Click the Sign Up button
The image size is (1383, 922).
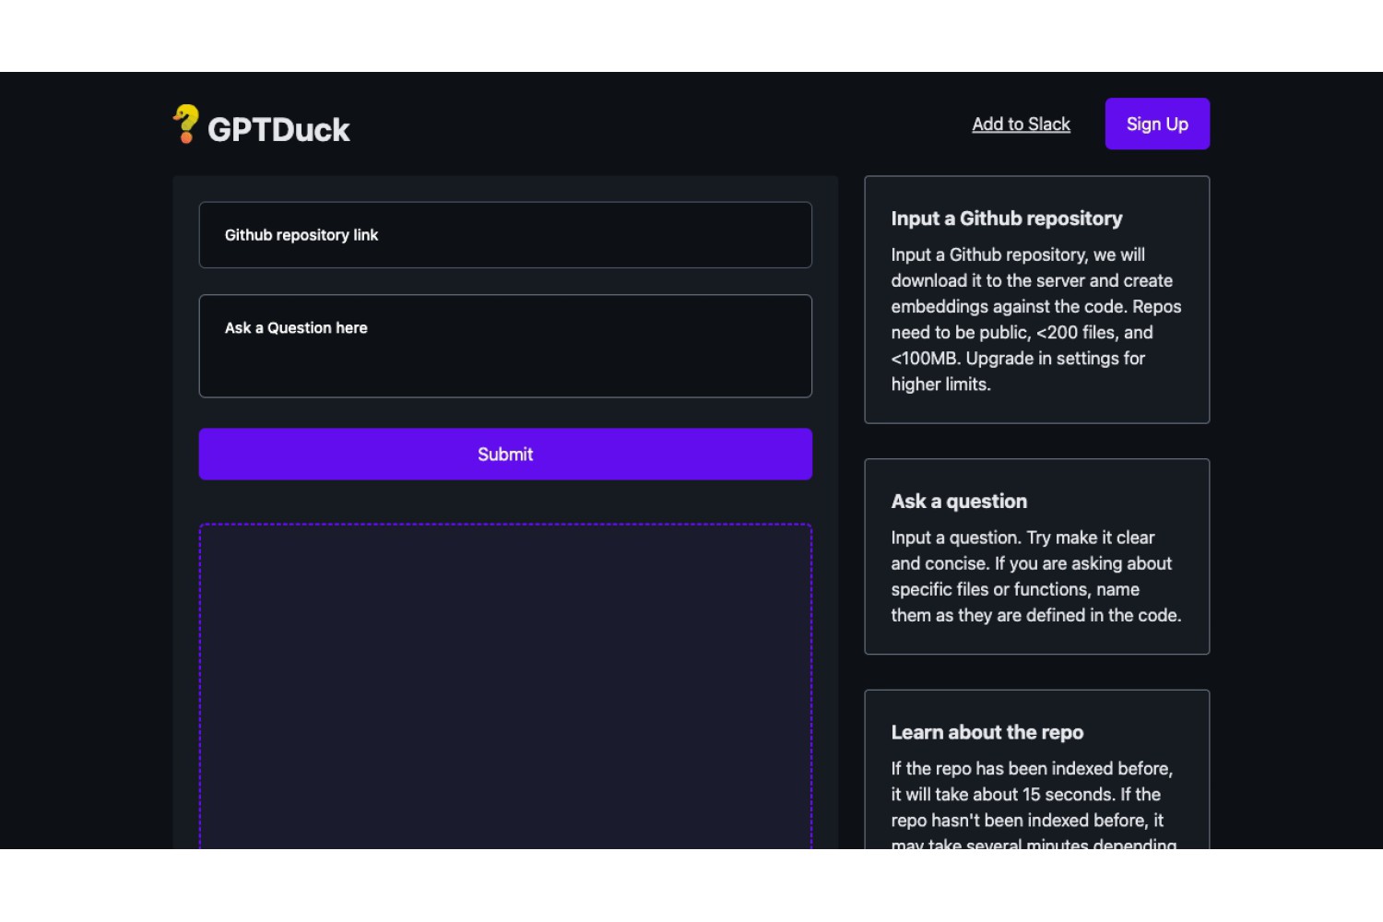pyautogui.click(x=1157, y=124)
